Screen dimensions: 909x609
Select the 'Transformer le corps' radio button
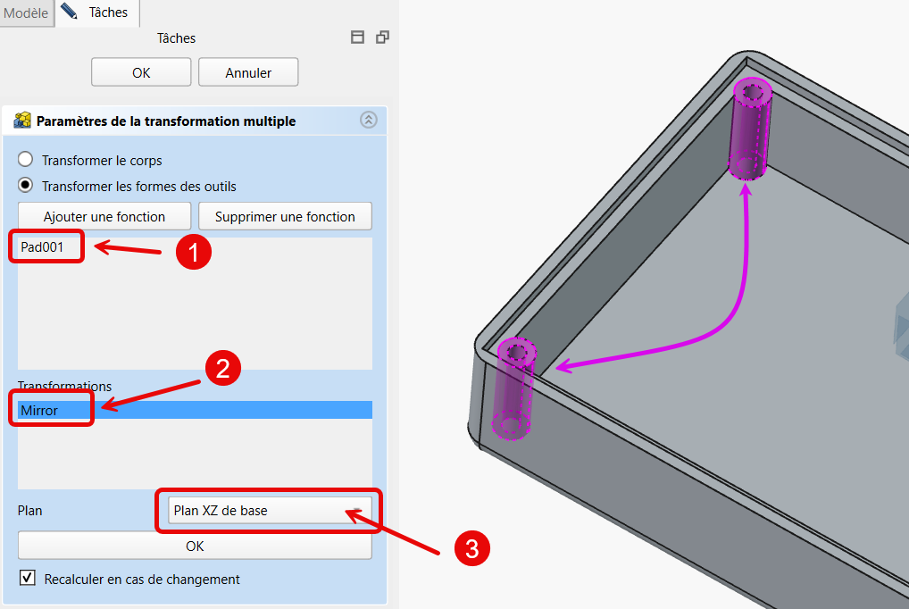point(26,160)
